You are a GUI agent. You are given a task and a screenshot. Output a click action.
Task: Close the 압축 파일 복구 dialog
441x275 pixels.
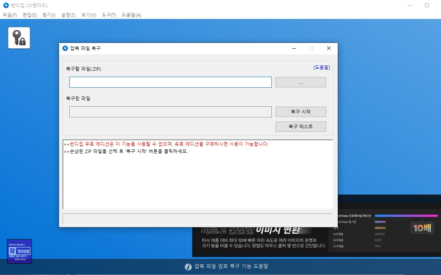329,48
